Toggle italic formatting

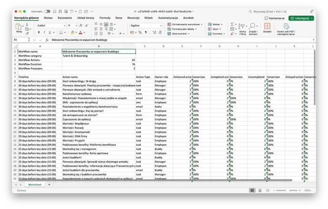44,32
